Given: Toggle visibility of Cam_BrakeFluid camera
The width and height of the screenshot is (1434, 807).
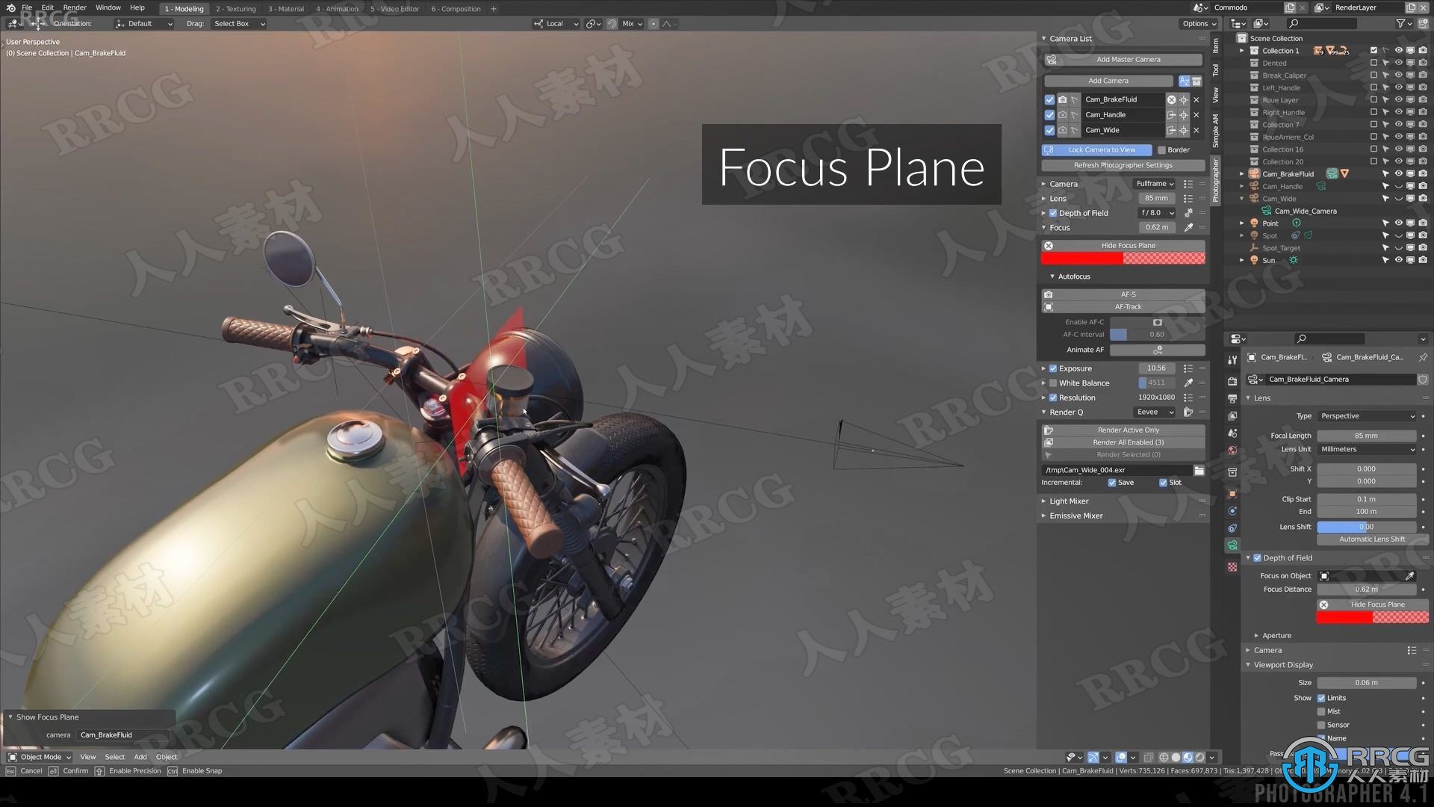Looking at the screenshot, I should click(x=1047, y=99).
